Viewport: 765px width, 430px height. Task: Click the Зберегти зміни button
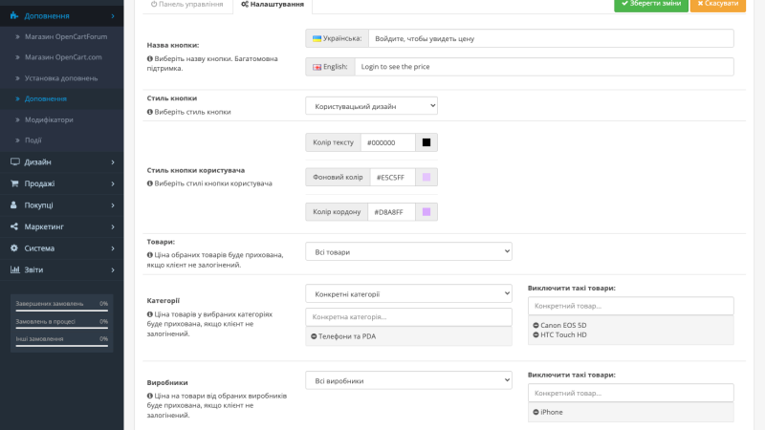pos(651,4)
